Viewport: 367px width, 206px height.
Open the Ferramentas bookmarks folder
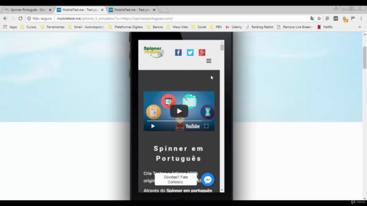point(53,27)
